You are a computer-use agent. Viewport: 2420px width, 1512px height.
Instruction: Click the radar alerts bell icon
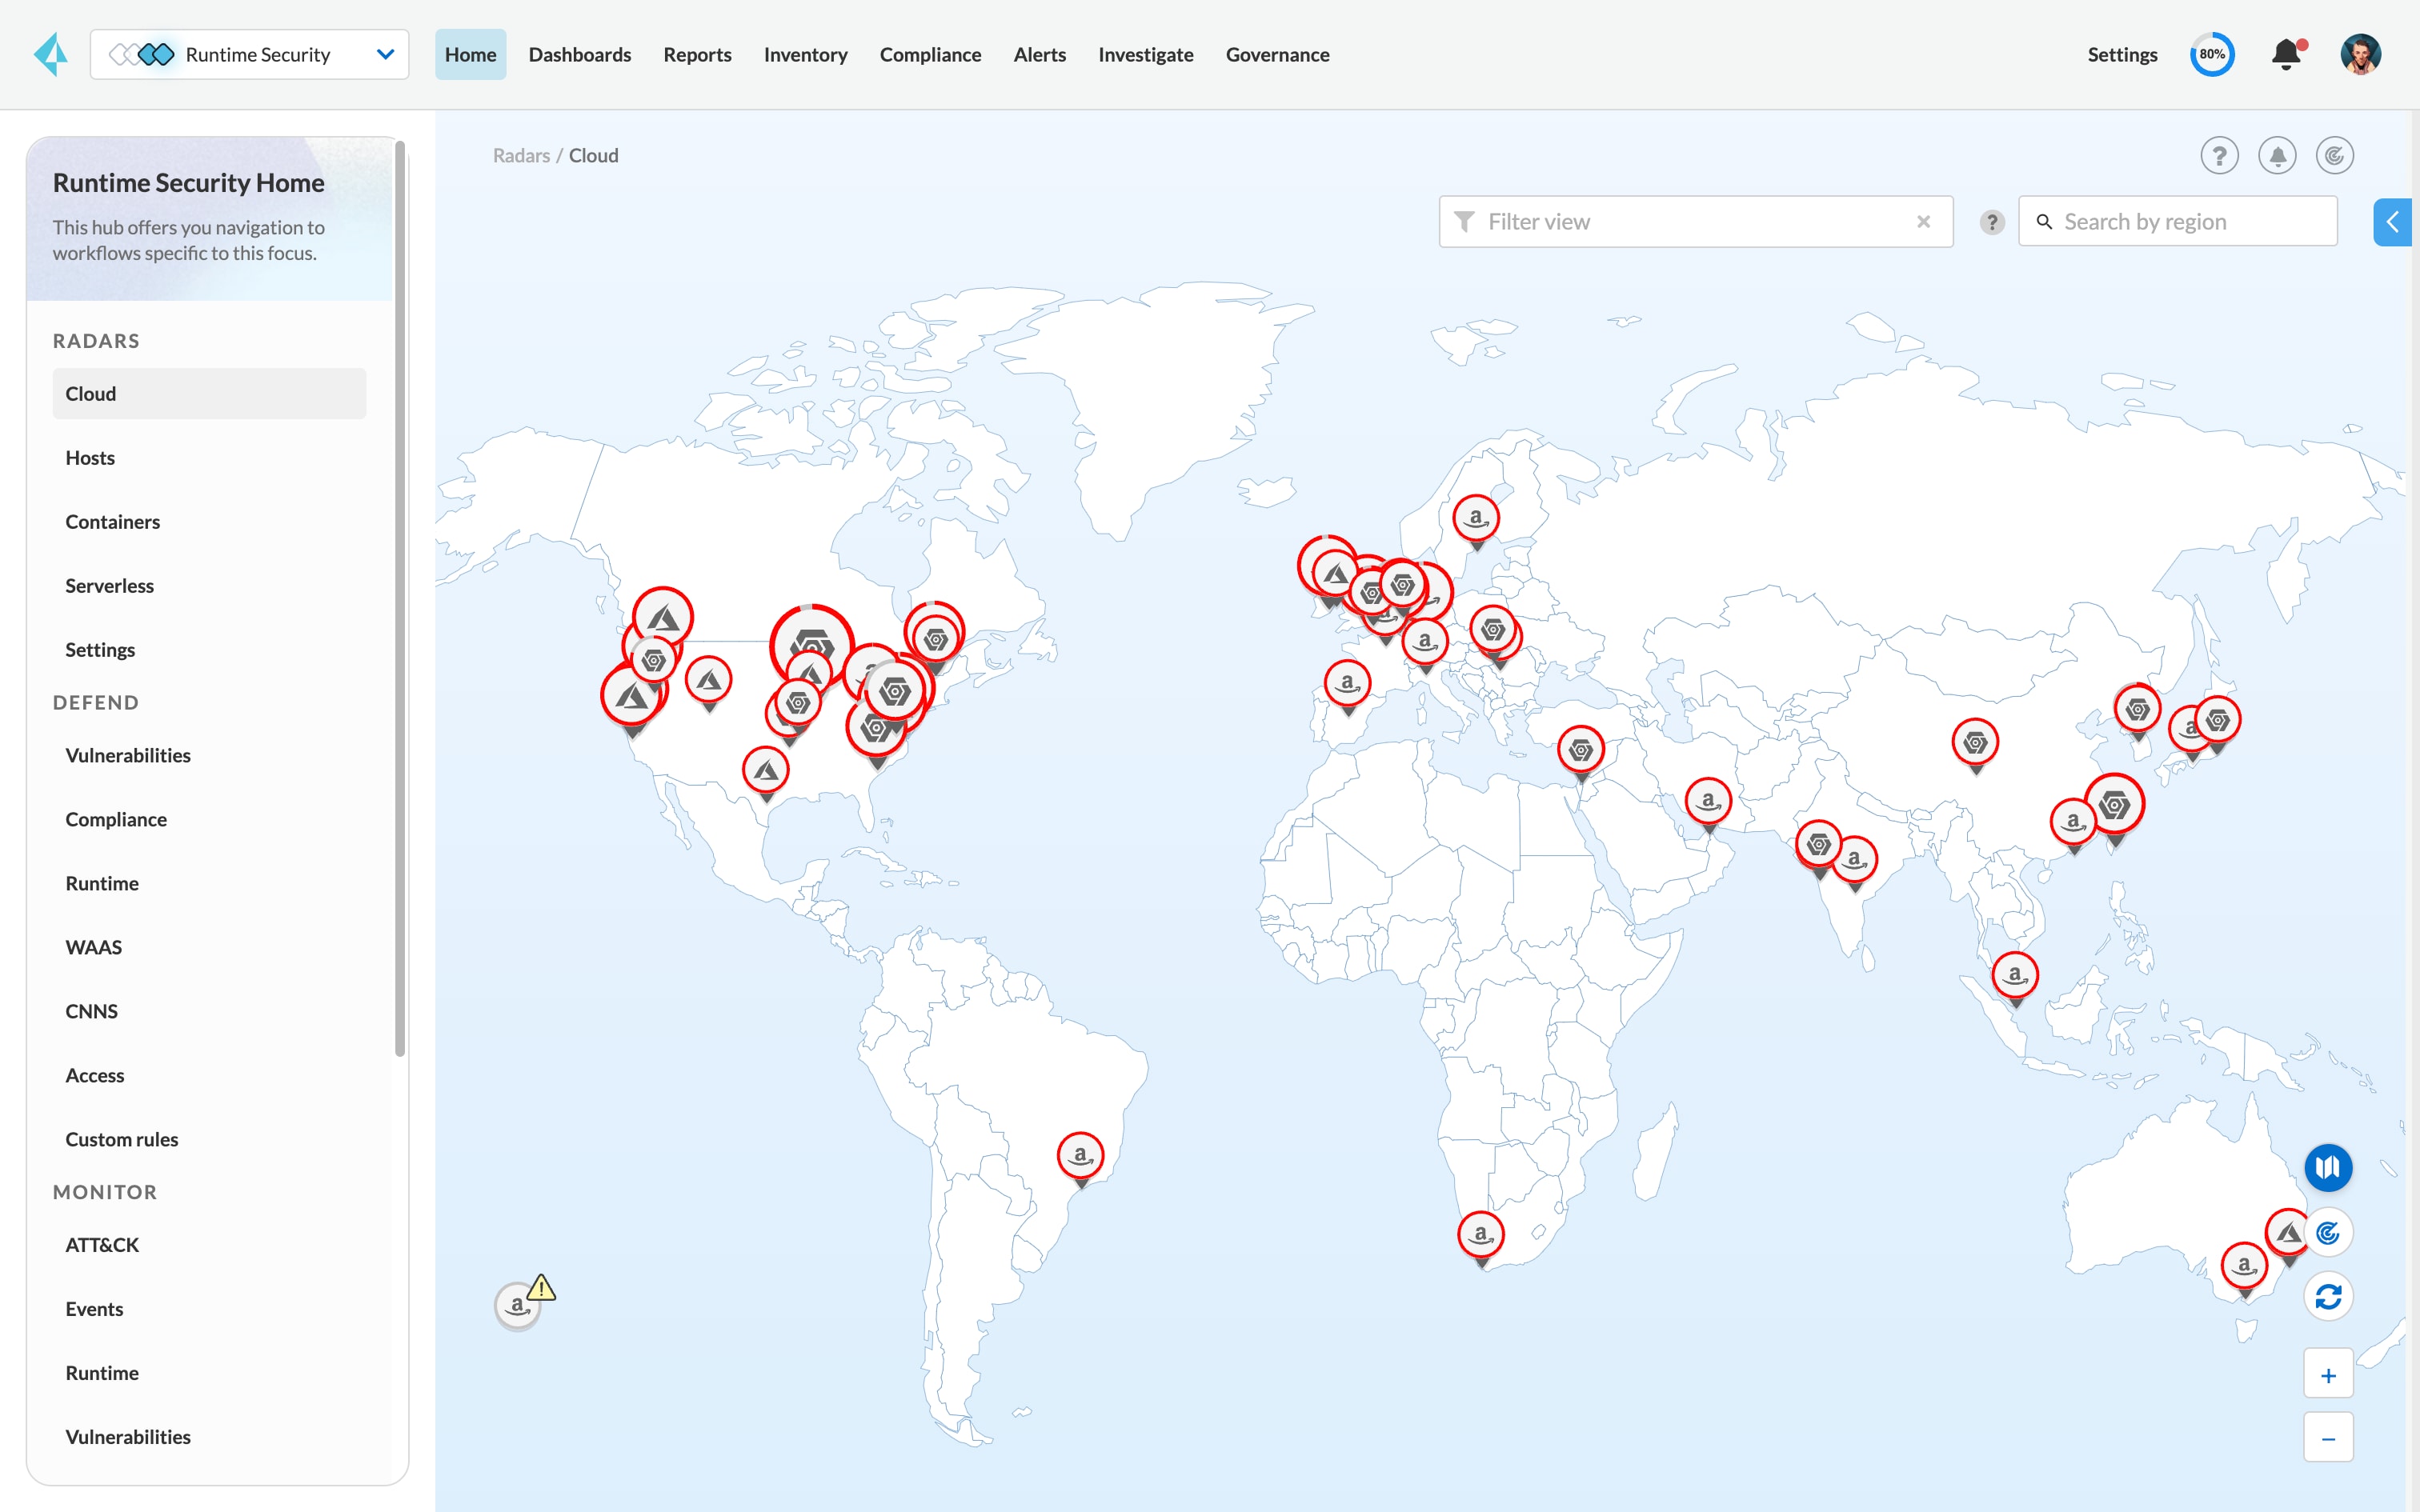point(2277,156)
